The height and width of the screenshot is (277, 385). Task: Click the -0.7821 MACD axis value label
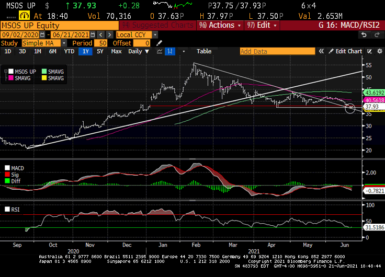point(373,191)
